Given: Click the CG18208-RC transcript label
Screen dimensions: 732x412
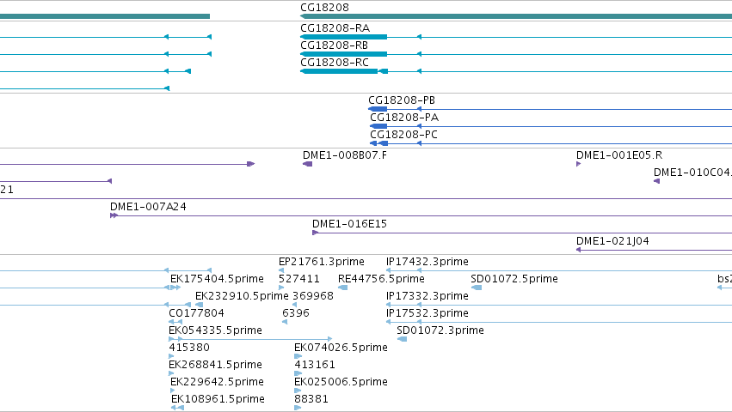Looking at the screenshot, I should click(x=335, y=63).
